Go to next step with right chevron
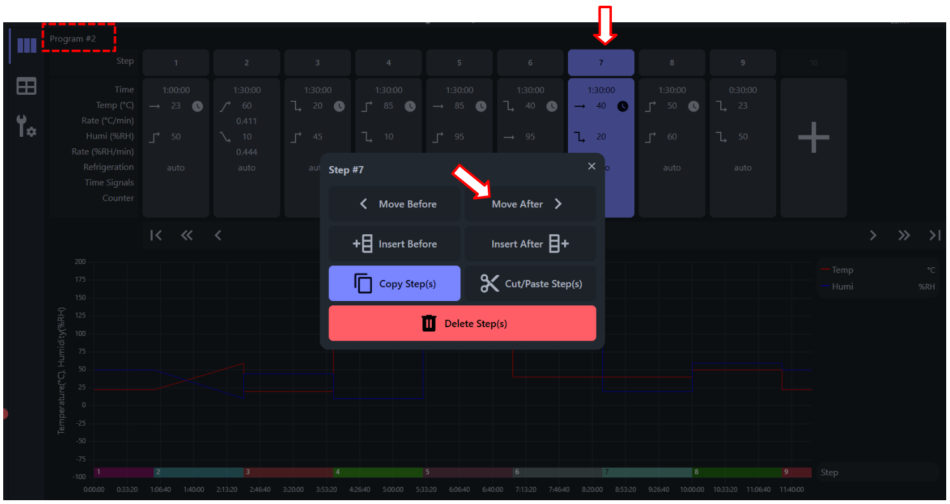This screenshot has width=950, height=504. tap(873, 235)
